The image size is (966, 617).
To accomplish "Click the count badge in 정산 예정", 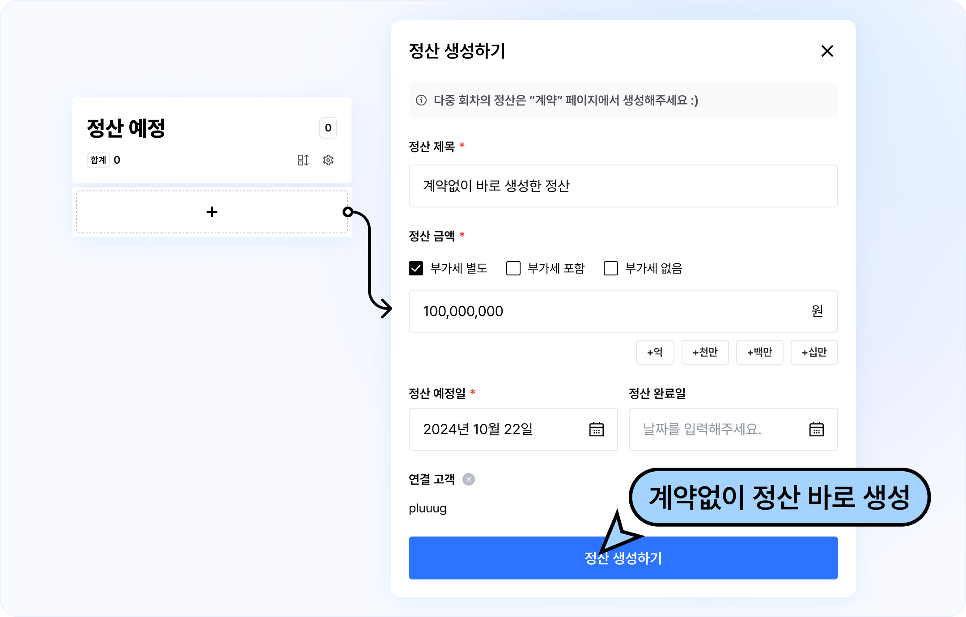I will coord(328,128).
